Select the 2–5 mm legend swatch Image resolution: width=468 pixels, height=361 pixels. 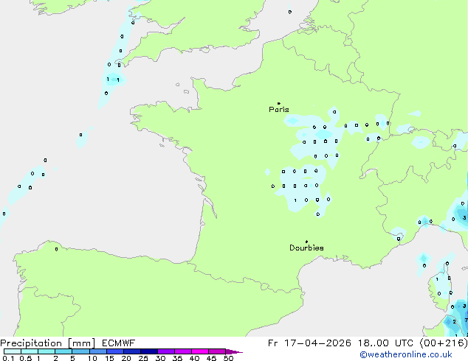point(63,351)
